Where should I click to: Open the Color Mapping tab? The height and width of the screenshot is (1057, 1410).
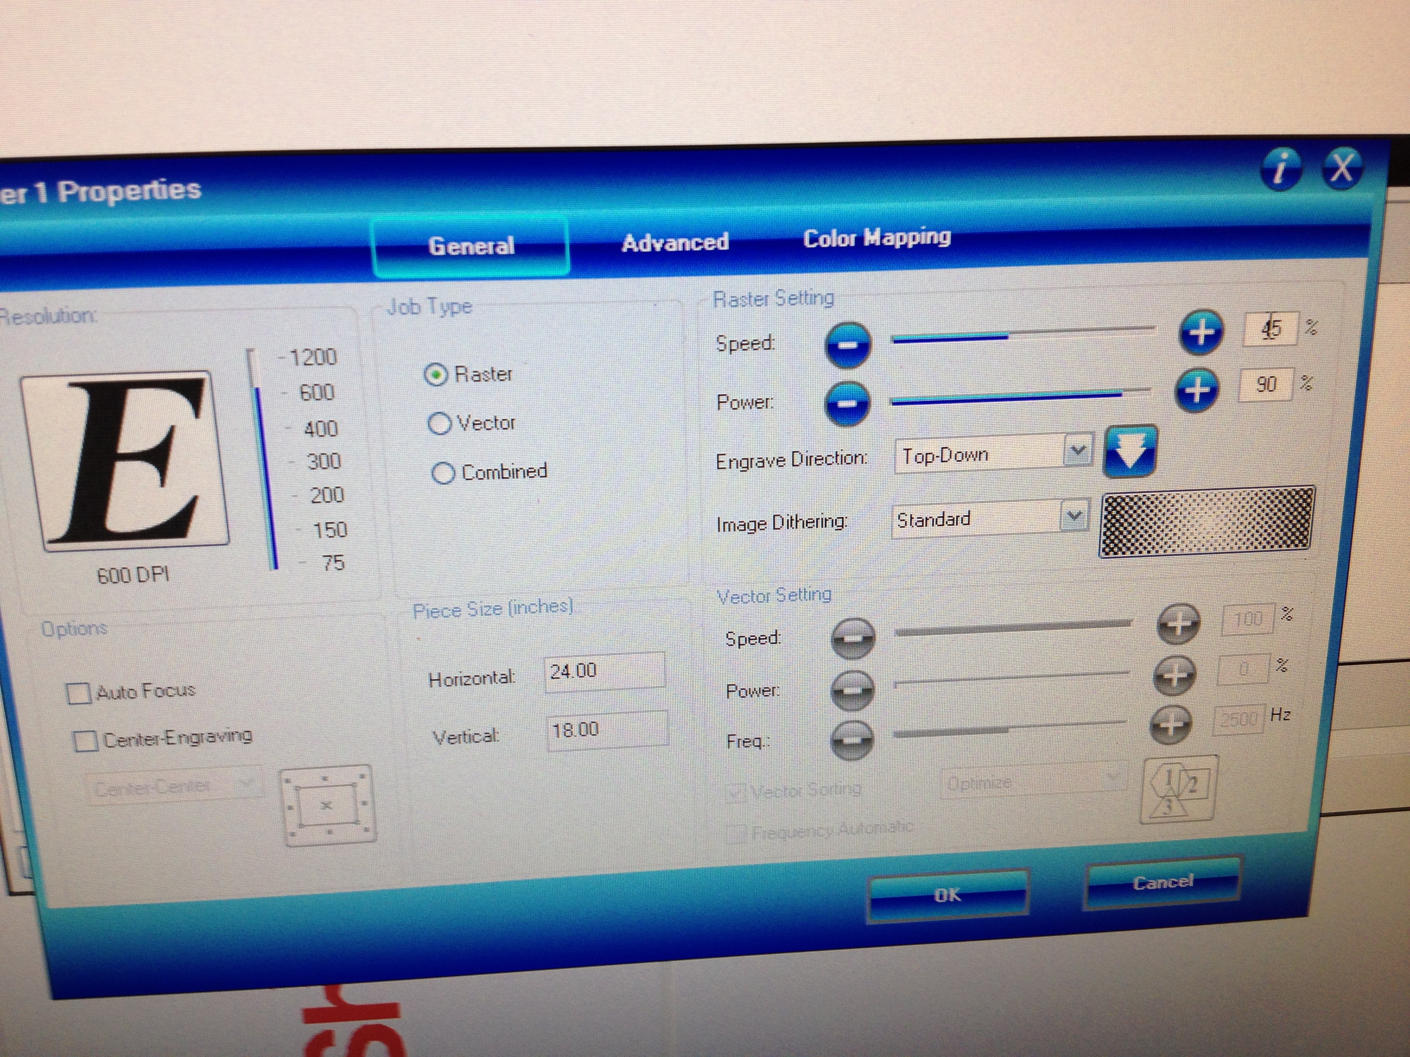[x=876, y=237]
